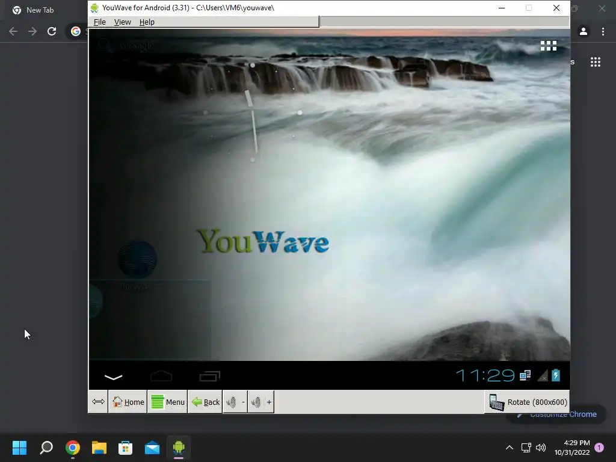
Task: Lower volume with the speaker minus button
Action: (x=235, y=402)
